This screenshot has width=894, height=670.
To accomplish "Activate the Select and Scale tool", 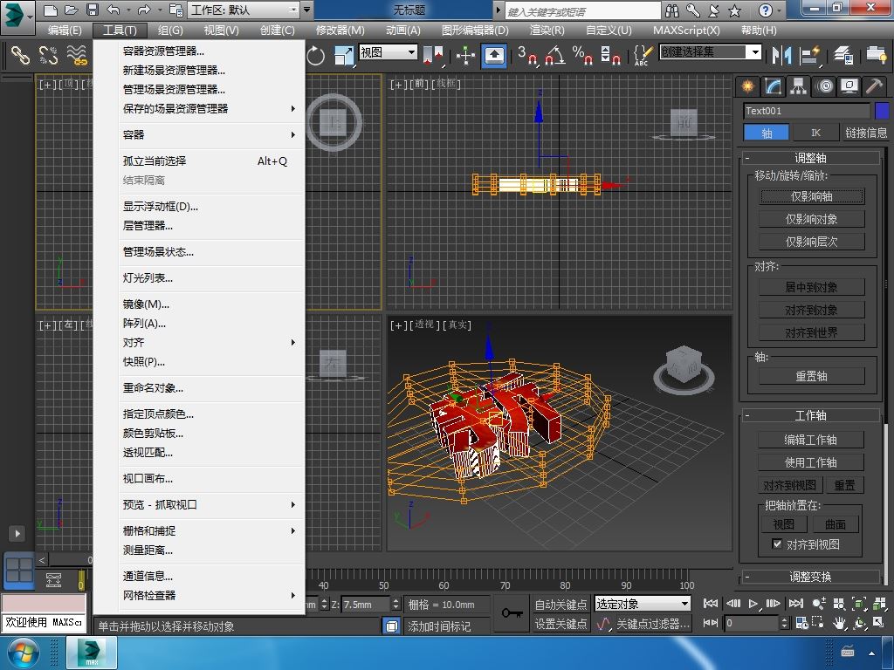I will point(344,55).
